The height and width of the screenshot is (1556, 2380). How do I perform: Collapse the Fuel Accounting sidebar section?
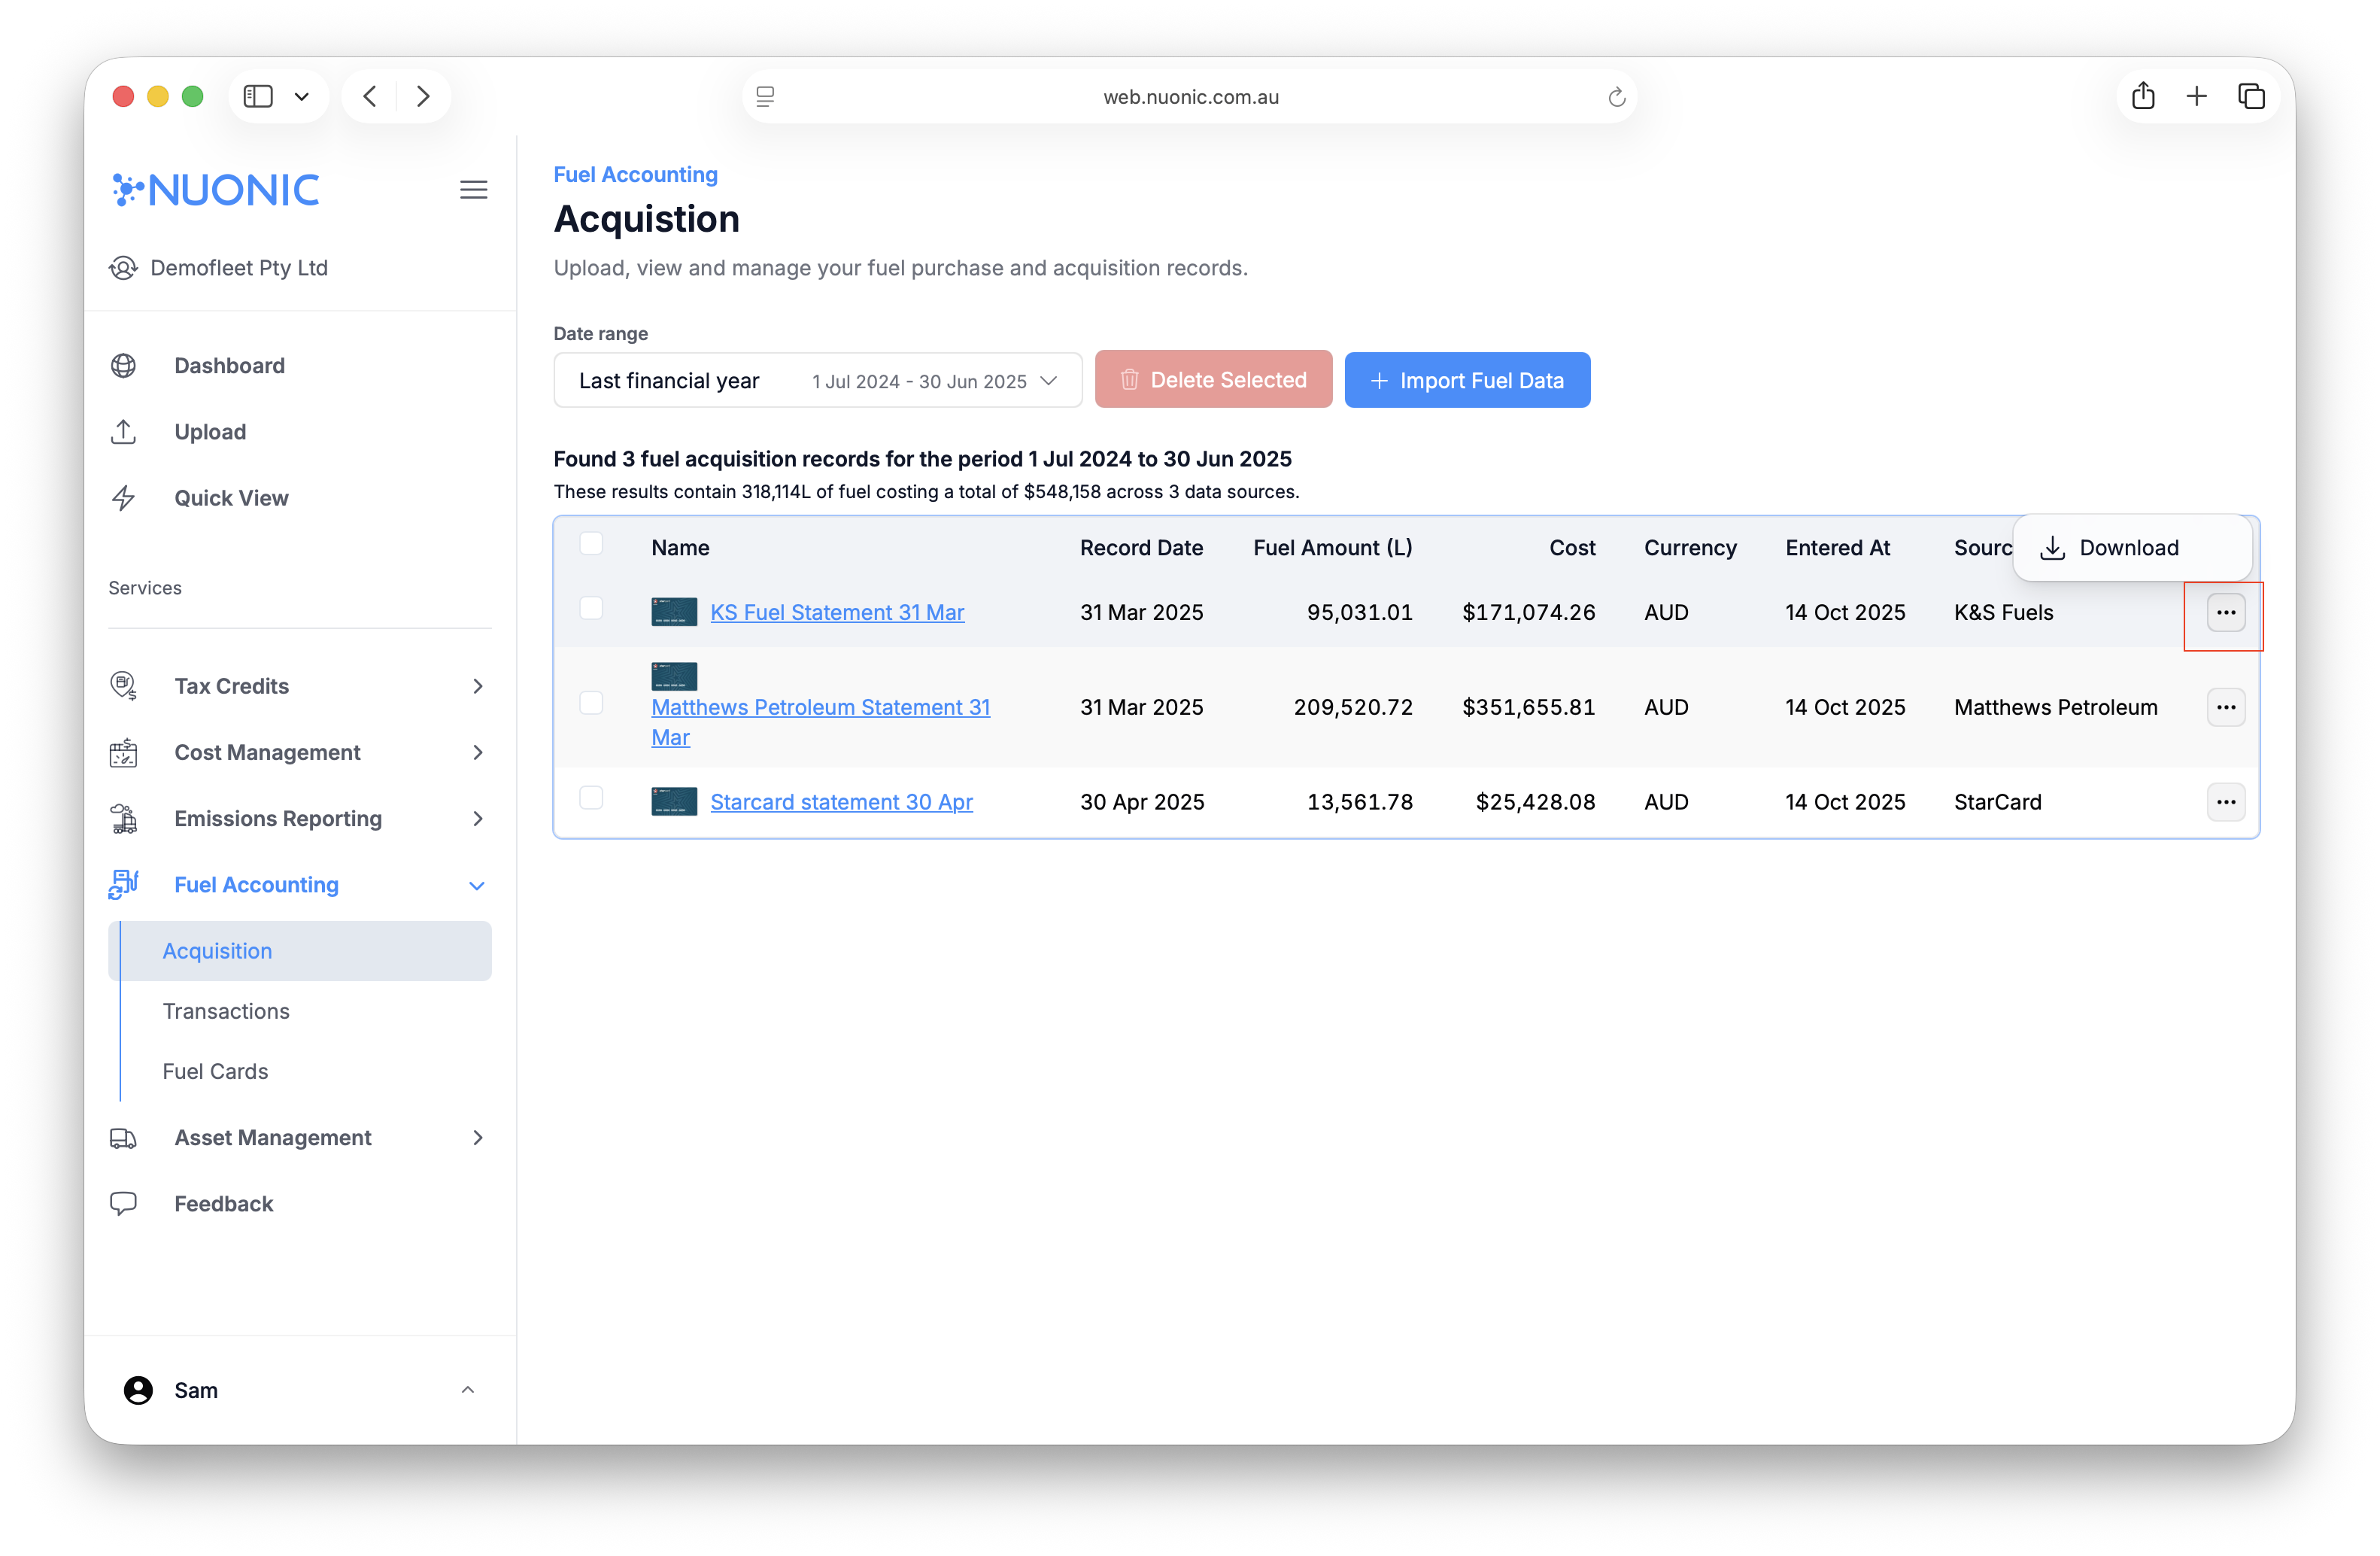pos(477,885)
